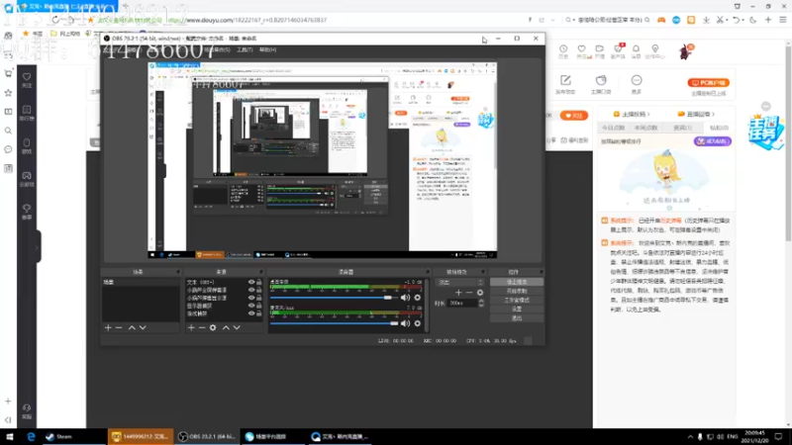Viewport: 792px width, 445px height.
Task: Mute microphone speaker in OBS mixer
Action: [405, 323]
